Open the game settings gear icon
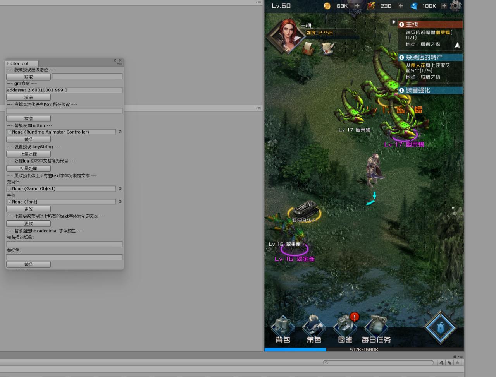 point(456,6)
